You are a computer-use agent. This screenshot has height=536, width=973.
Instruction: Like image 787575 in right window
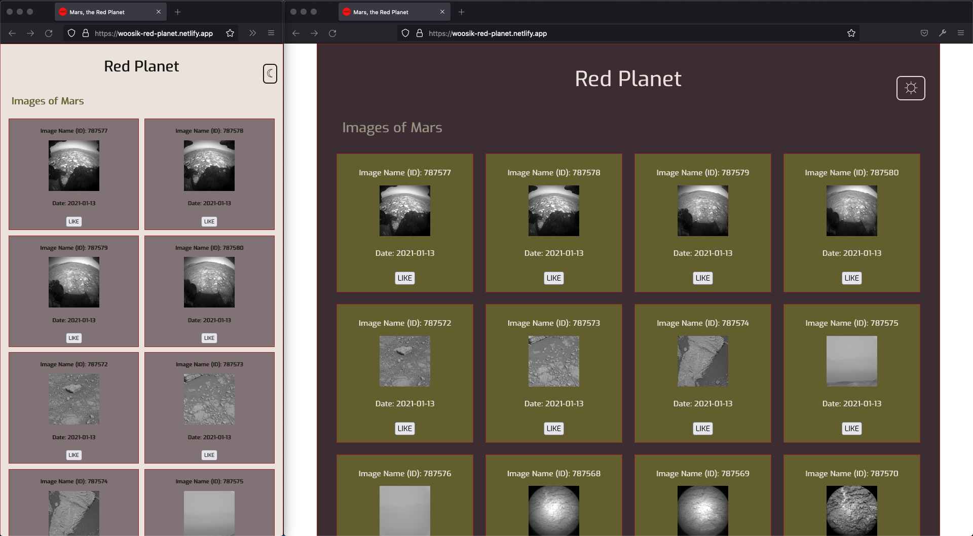(x=852, y=429)
